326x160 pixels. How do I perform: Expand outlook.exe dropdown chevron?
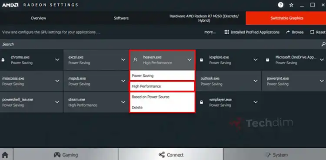click(256, 81)
